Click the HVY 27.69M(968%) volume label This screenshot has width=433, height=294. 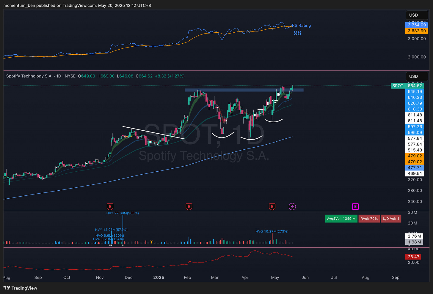tap(123, 213)
